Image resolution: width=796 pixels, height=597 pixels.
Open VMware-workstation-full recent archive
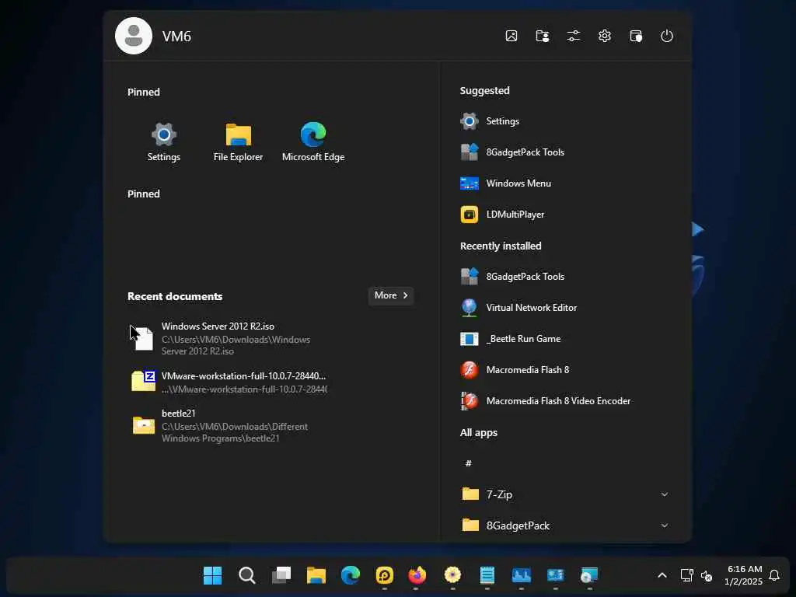point(229,382)
